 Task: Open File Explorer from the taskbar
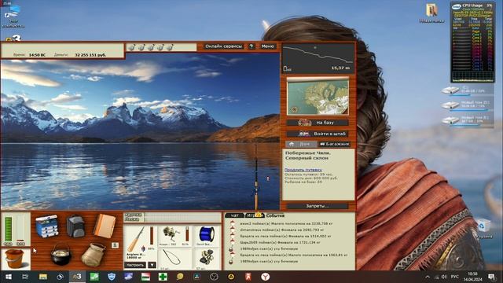point(43,277)
